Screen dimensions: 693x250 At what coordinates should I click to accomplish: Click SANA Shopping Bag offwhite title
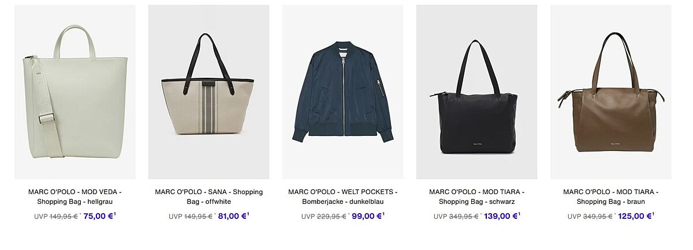point(208,197)
